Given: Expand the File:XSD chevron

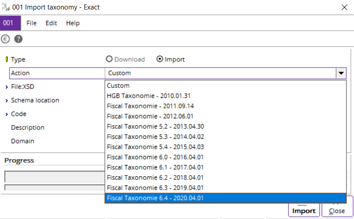Looking at the screenshot, I should point(6,87).
